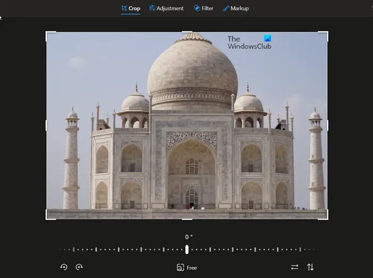Viewport: 373px width, 278px height.
Task: Switch to the Markup tab
Action: point(236,9)
